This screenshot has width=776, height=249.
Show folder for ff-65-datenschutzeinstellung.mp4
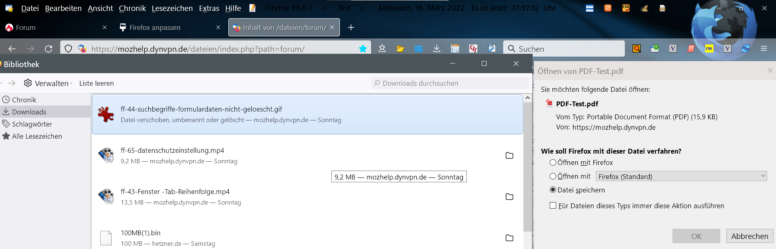coord(509,156)
